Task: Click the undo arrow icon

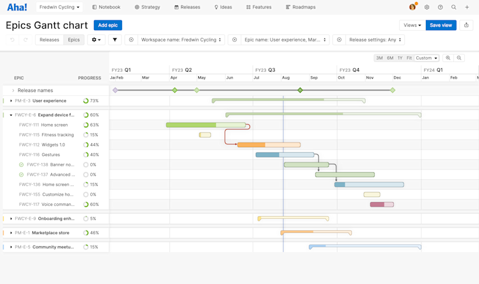Action: click(12, 40)
